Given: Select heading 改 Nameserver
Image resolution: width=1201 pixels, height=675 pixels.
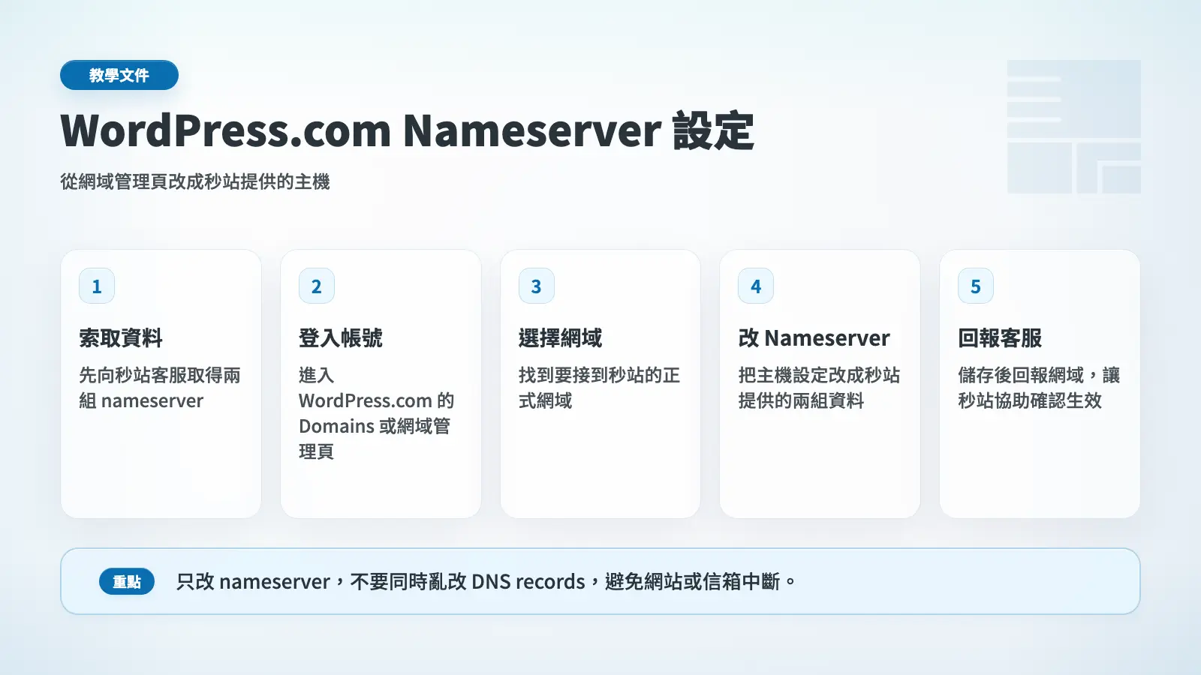Looking at the screenshot, I should (x=814, y=338).
